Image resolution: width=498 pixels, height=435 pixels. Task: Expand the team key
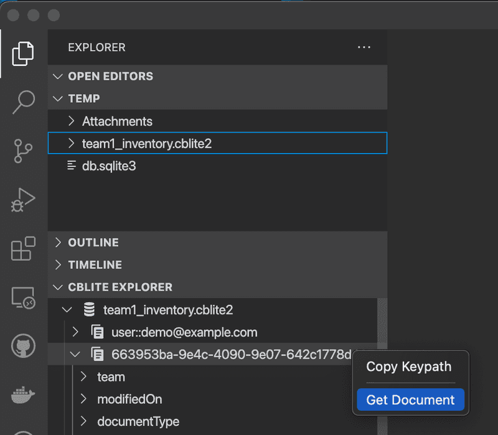click(x=83, y=377)
